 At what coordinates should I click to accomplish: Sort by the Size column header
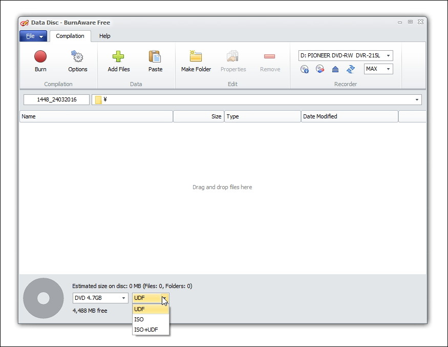[x=199, y=116]
